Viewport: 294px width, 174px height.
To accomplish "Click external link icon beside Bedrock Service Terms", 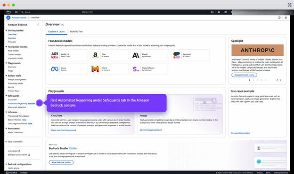I will click(29, 155).
